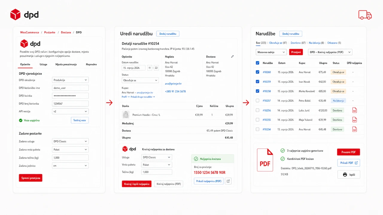
Task: Open Zadana vrsta paketa dropdown
Action: 70,149
